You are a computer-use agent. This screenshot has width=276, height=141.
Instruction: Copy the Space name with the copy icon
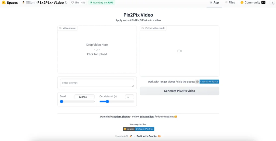pos(66,3)
